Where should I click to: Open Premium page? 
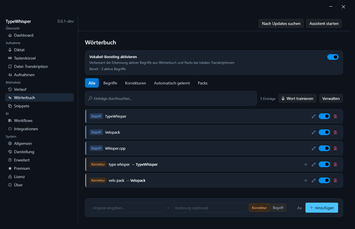pyautogui.click(x=40, y=168)
